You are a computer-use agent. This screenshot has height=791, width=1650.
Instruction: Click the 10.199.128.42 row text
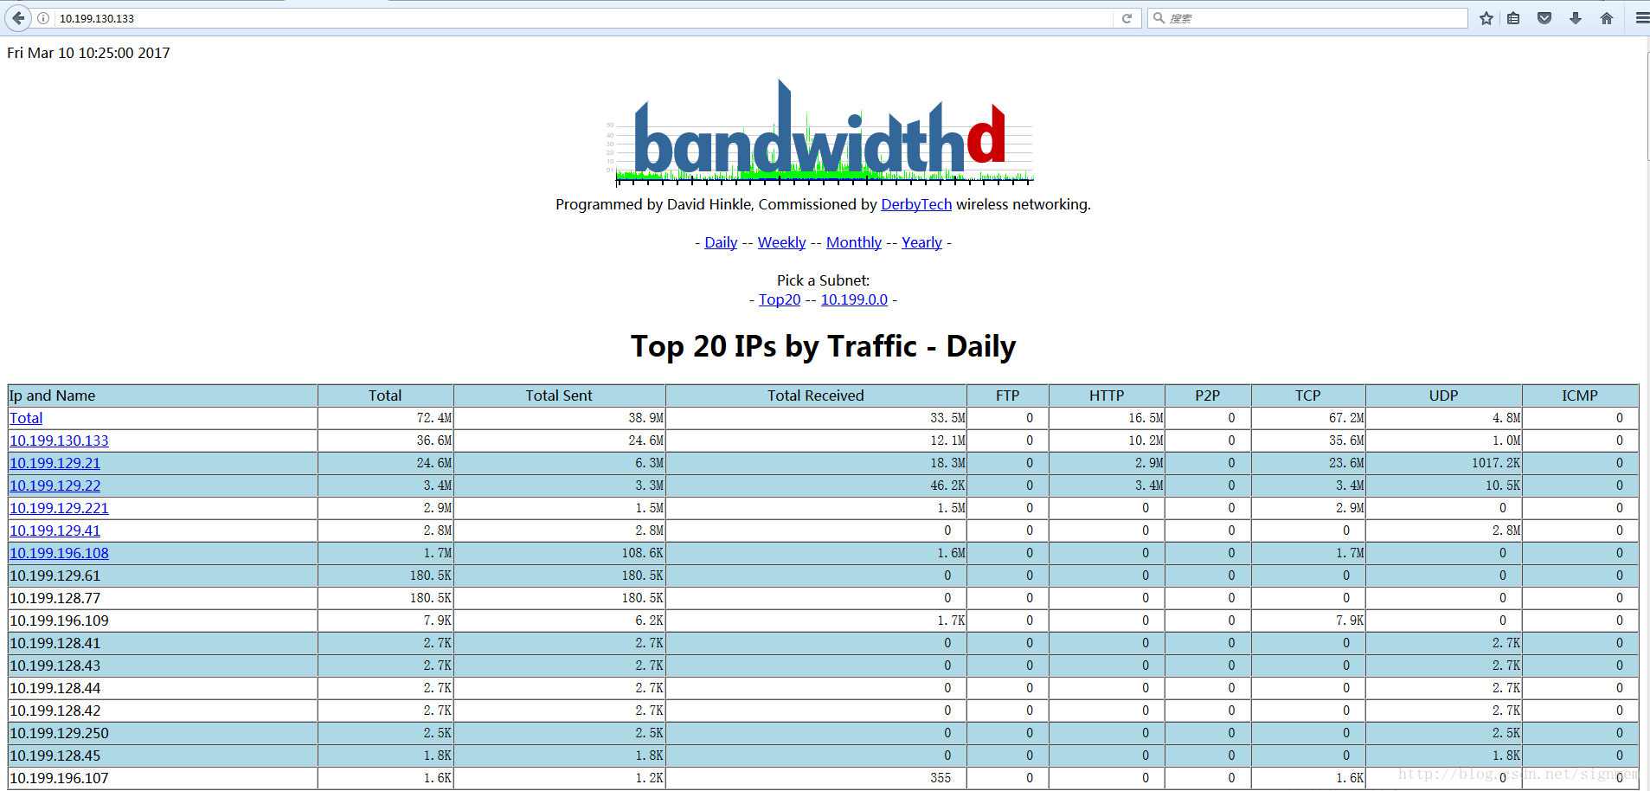(x=55, y=711)
